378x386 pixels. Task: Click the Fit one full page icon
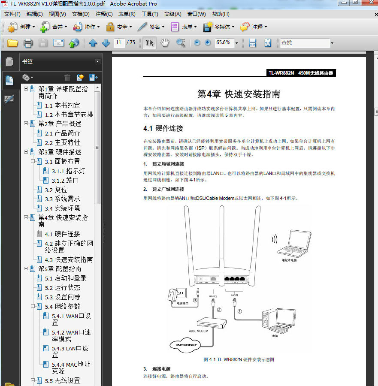coord(268,43)
